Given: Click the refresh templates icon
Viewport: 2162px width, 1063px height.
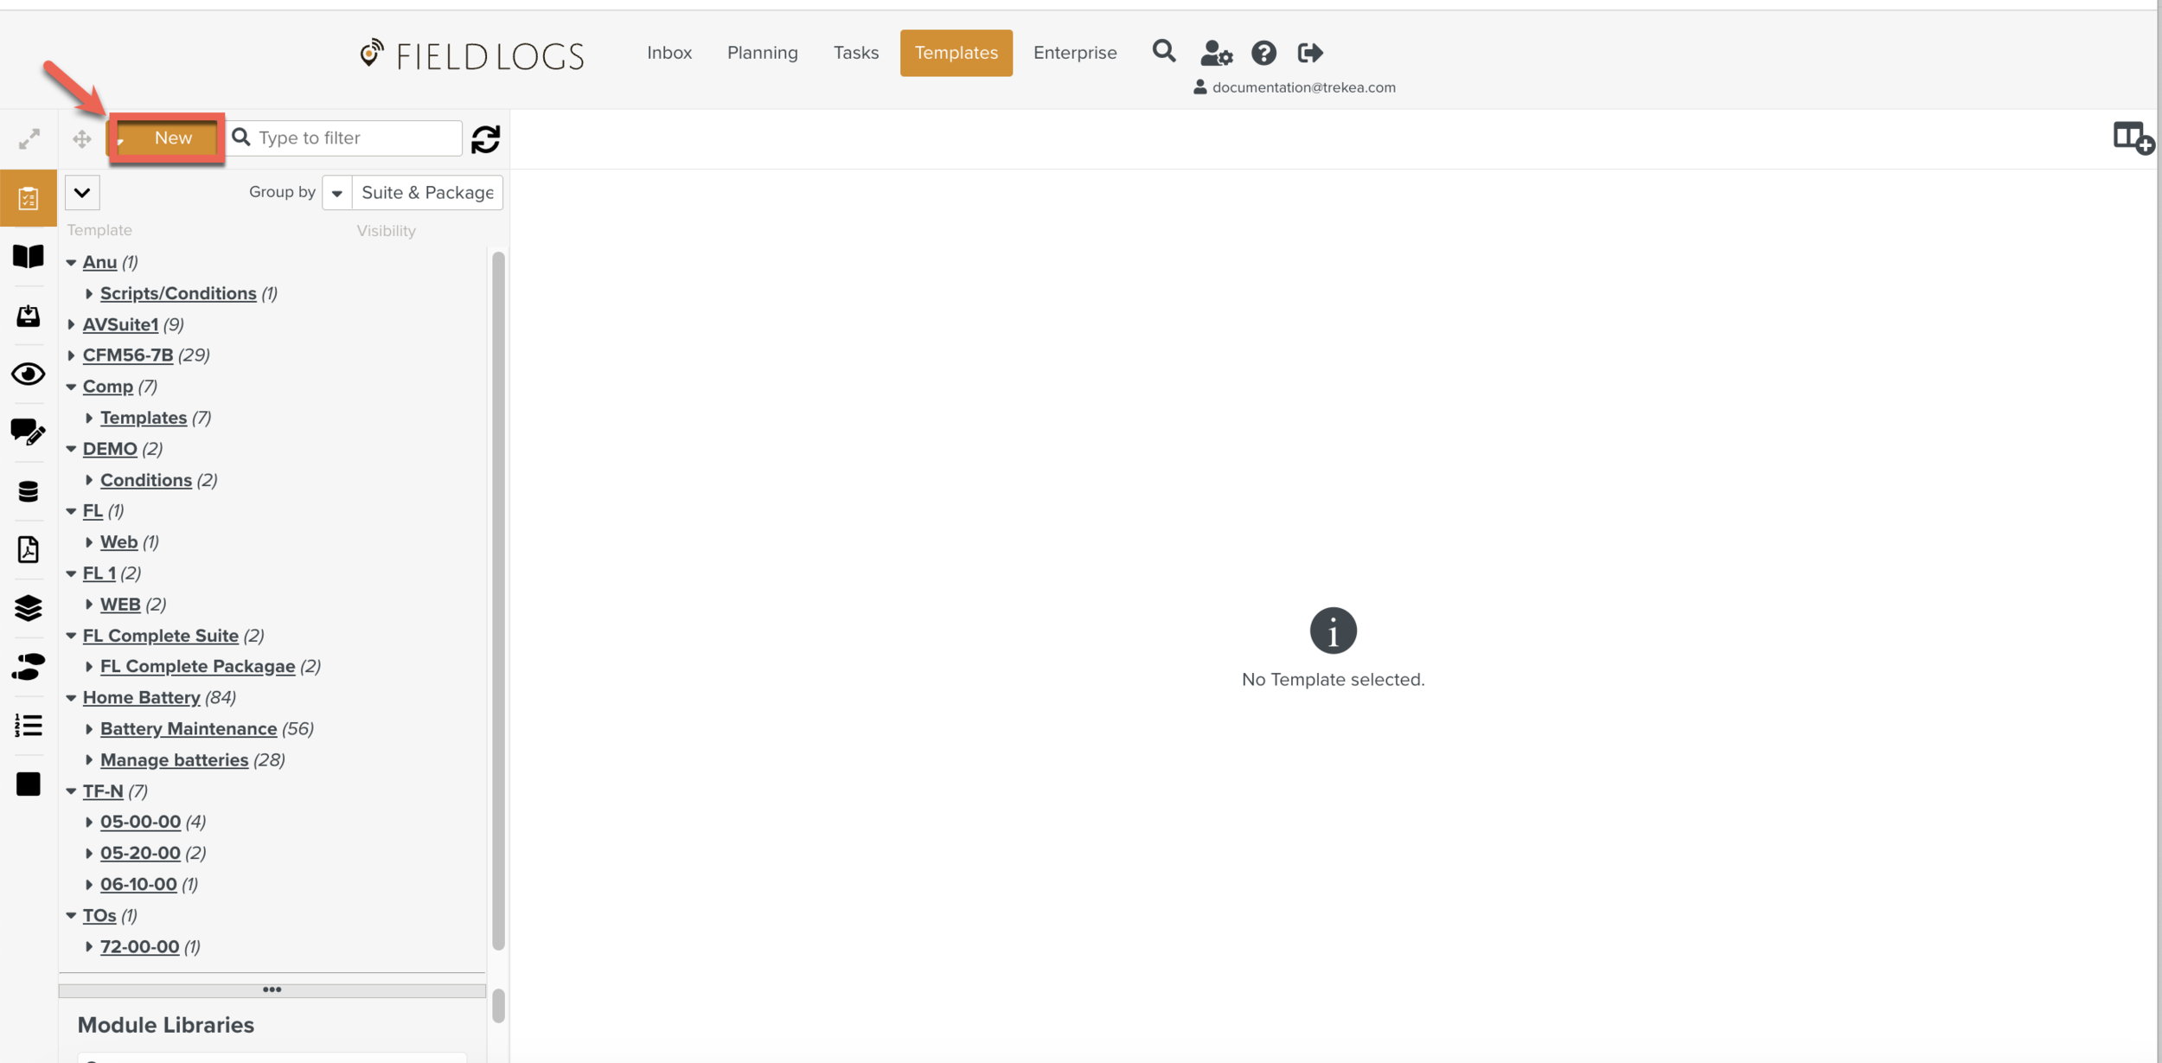Looking at the screenshot, I should (485, 138).
